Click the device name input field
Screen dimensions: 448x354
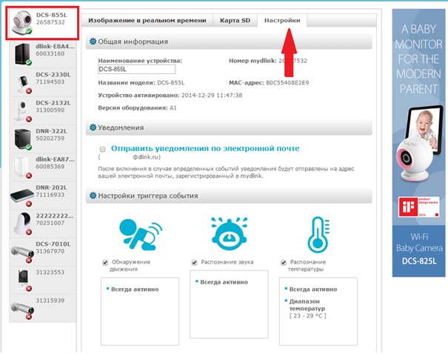tap(136, 69)
